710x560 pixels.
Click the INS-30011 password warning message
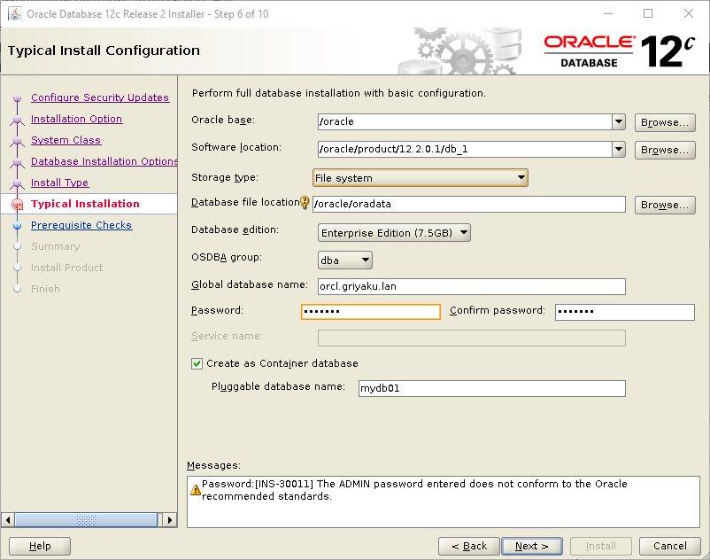414,490
